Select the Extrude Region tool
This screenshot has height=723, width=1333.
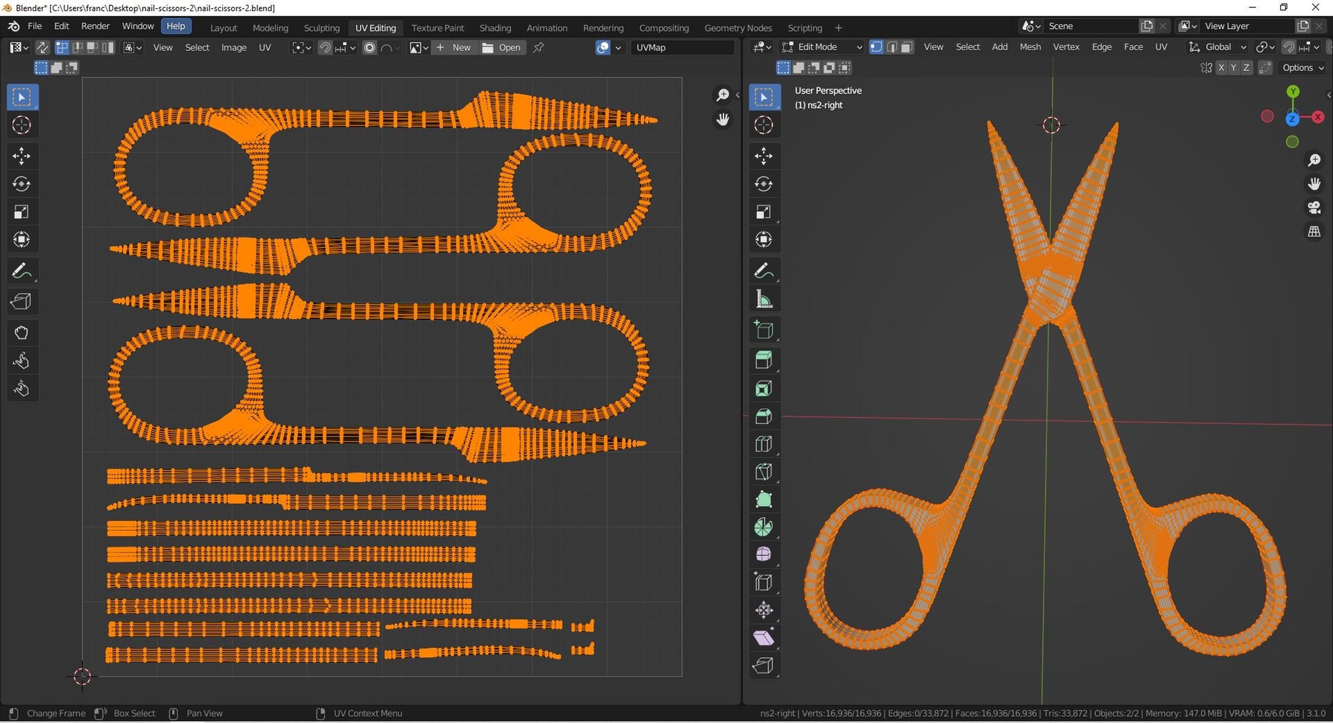(764, 361)
